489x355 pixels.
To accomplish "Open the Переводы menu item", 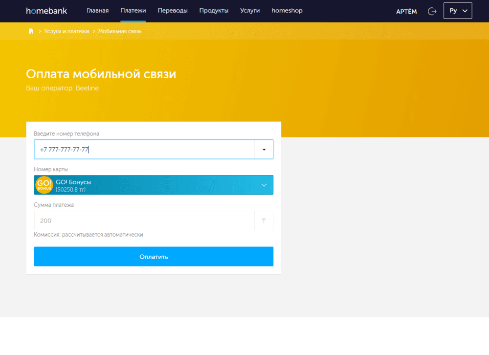I will (173, 11).
